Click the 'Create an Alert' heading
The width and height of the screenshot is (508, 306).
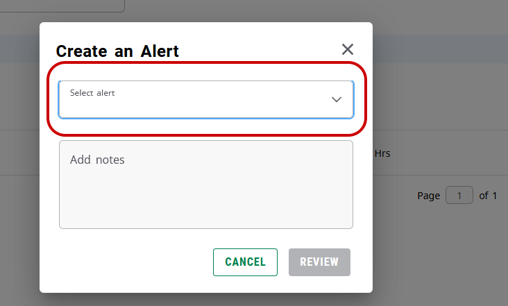(x=117, y=51)
